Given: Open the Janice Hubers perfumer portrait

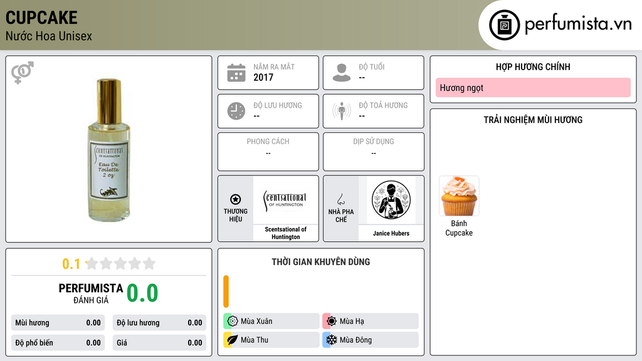Looking at the screenshot, I should click(391, 200).
